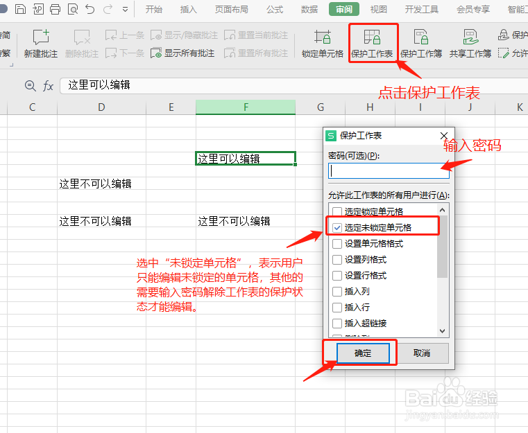Open the 页面布局 tab
528x433 pixels.
[232, 10]
